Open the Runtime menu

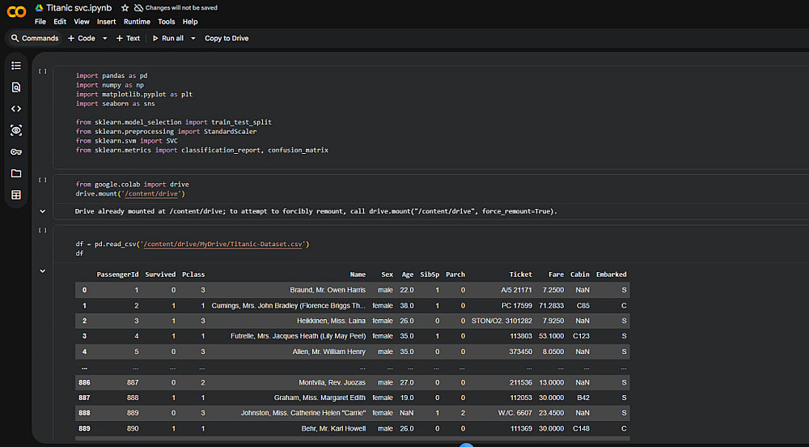pyautogui.click(x=137, y=22)
